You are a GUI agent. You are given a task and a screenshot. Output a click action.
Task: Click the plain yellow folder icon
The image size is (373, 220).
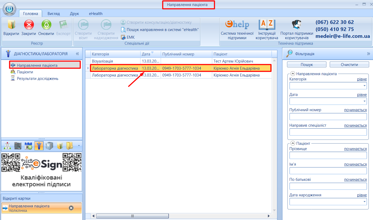pos(70,146)
